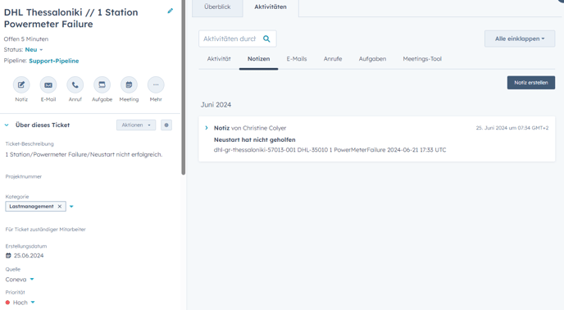Select the Notizen tab

click(x=258, y=59)
